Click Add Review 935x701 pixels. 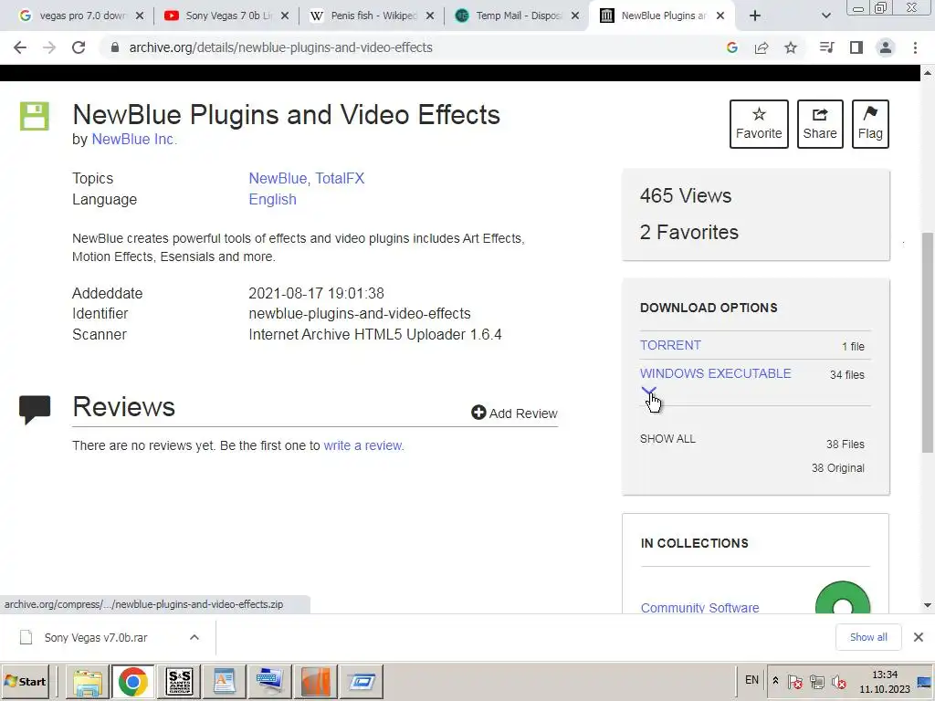coord(514,413)
